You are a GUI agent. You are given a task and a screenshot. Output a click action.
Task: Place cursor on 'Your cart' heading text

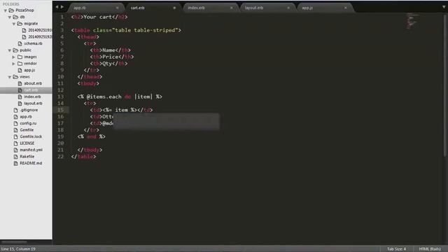97,17
